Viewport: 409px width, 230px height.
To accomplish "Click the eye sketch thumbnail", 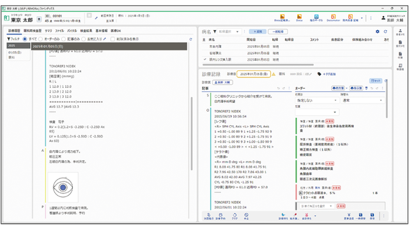I will (x=63, y=187).
